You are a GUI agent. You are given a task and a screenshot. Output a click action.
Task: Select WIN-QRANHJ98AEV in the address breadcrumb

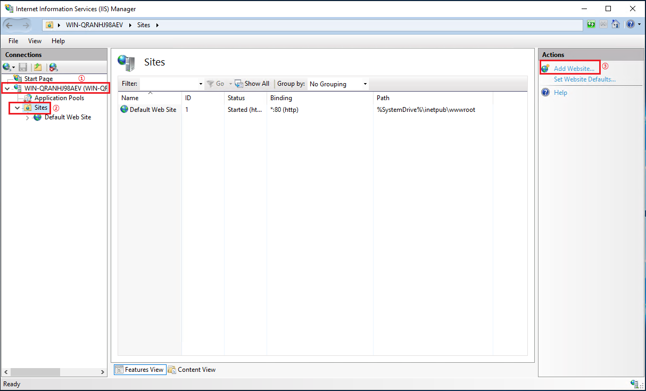click(95, 25)
